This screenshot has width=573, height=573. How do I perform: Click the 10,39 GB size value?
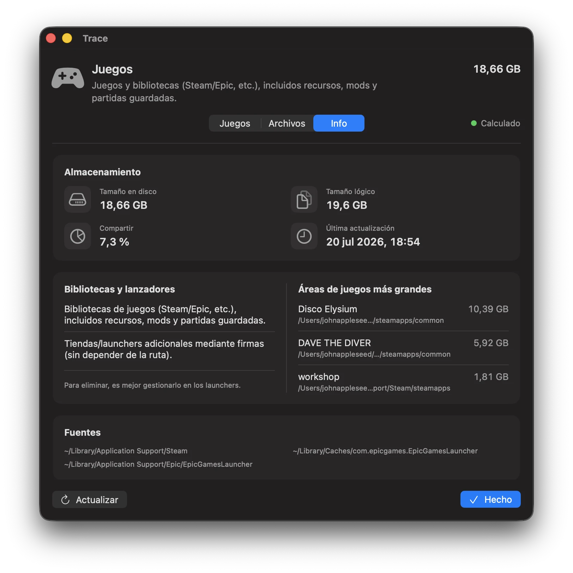pos(488,309)
